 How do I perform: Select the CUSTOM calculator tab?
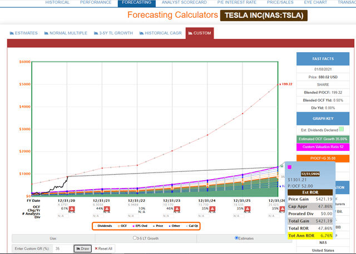(200, 33)
